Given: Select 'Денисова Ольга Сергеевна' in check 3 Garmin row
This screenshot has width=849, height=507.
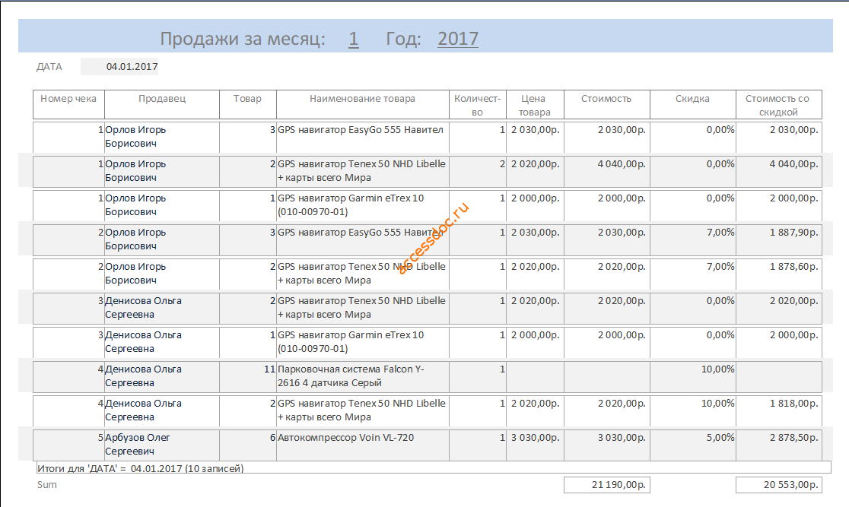Looking at the screenshot, I should [162, 343].
